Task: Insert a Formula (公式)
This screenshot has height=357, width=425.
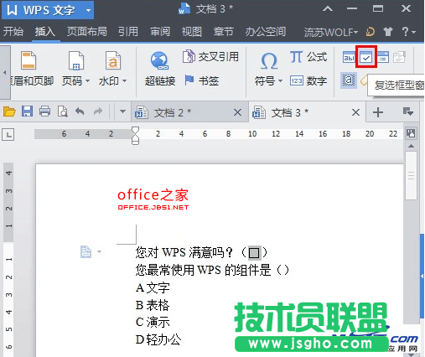Action: [308, 57]
